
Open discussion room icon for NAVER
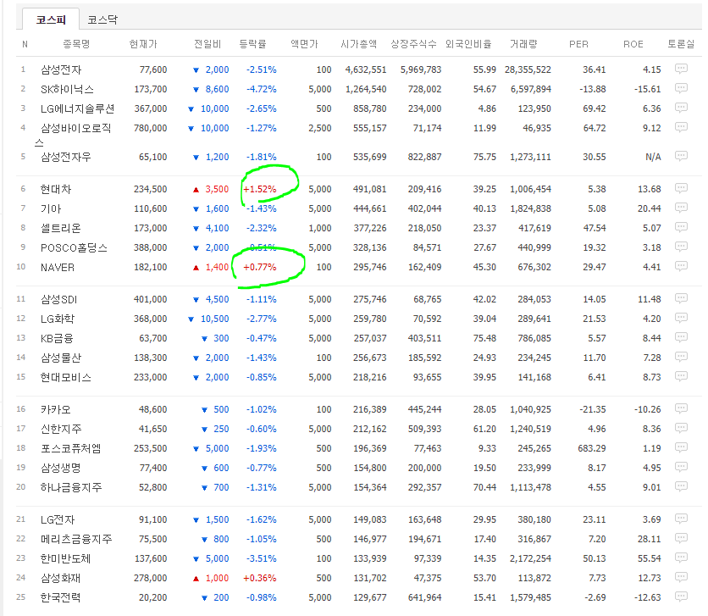tap(681, 266)
